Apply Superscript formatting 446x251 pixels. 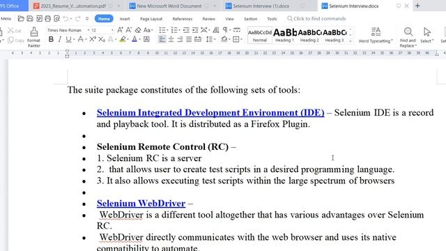click(93, 39)
